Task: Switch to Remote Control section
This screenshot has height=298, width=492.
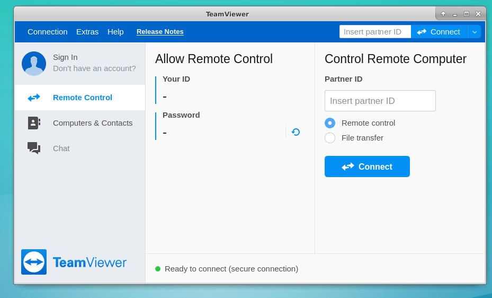Action: (80, 98)
